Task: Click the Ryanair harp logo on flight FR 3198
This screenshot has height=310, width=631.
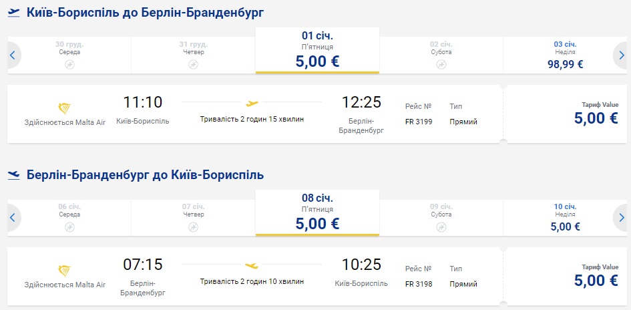Action: (65, 271)
